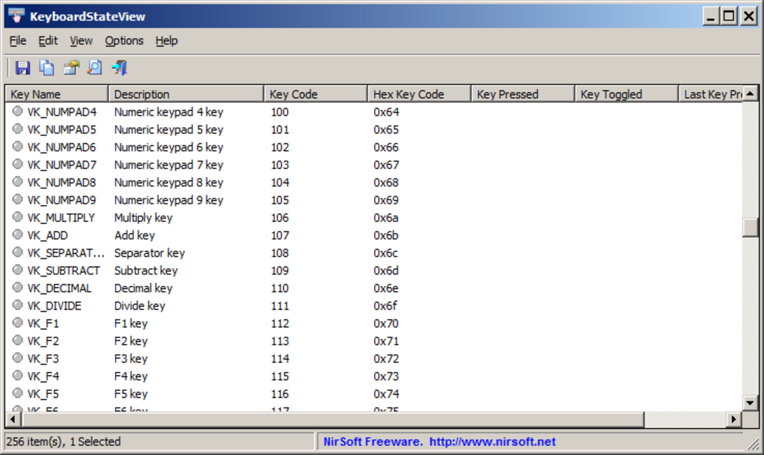Click the status circle icon beside VK_F1
Image resolution: width=764 pixels, height=455 pixels.
pos(18,323)
